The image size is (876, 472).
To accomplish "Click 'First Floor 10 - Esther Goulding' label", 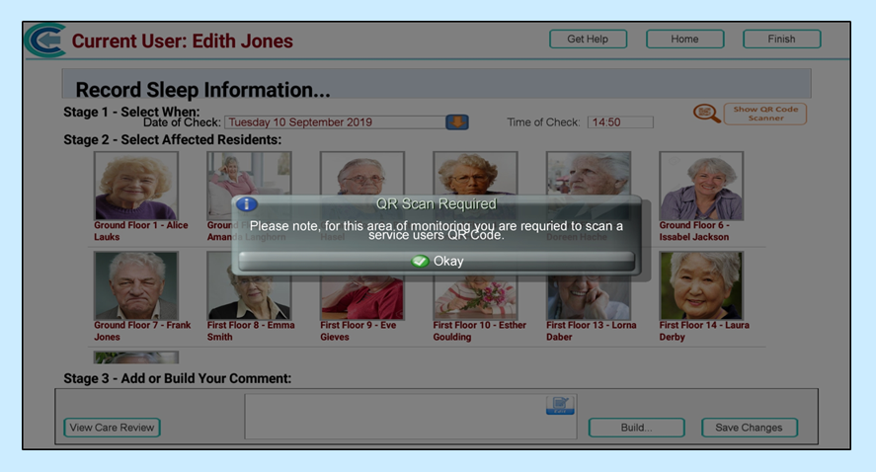I will 479,331.
